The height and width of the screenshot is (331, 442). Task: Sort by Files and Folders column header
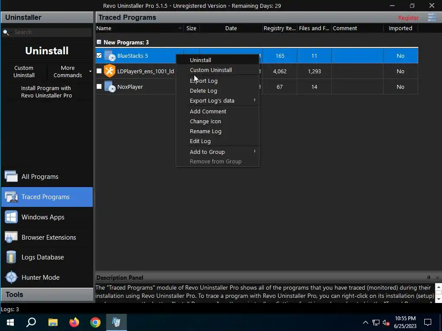click(x=314, y=28)
